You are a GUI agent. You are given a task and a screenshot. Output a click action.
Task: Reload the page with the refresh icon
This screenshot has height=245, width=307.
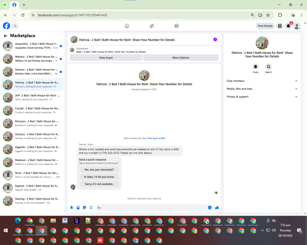coord(23,15)
